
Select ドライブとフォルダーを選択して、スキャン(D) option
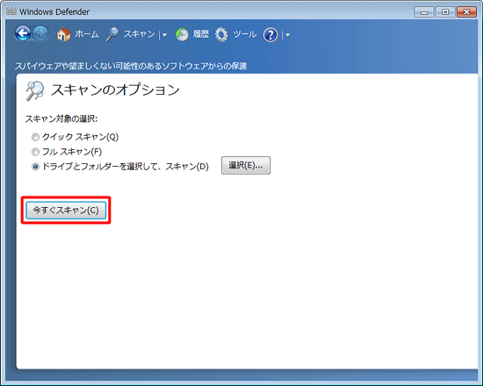pos(35,167)
